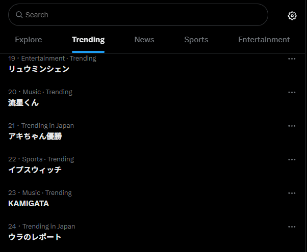Screen dimensions: 307x252
Task: Select the Trending tab
Action: (88, 40)
